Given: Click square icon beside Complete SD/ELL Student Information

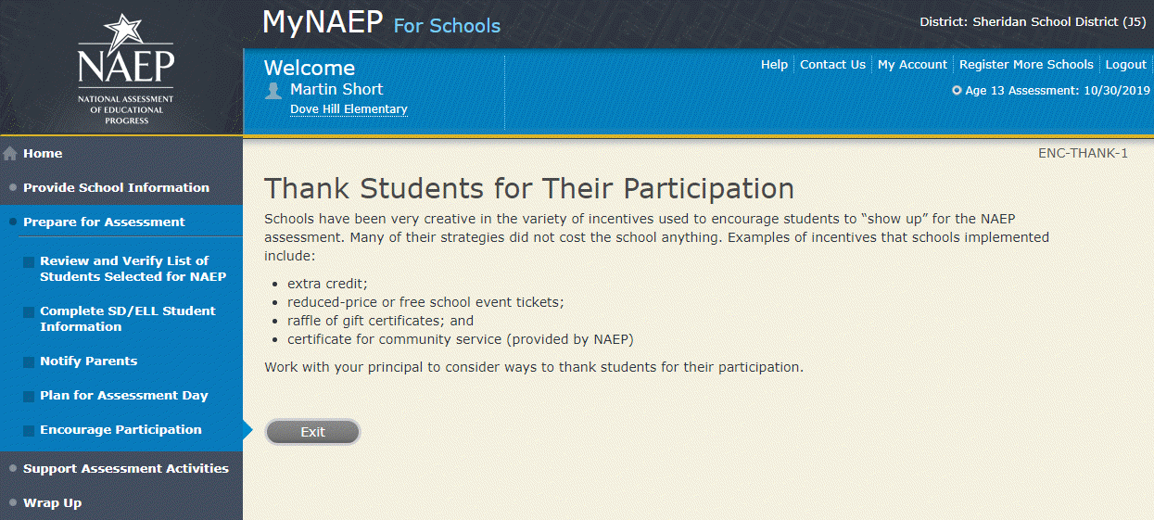Looking at the screenshot, I should (29, 312).
